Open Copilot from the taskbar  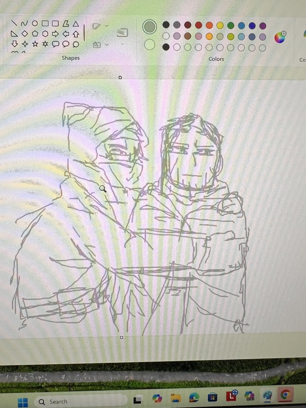pyautogui.click(x=157, y=399)
